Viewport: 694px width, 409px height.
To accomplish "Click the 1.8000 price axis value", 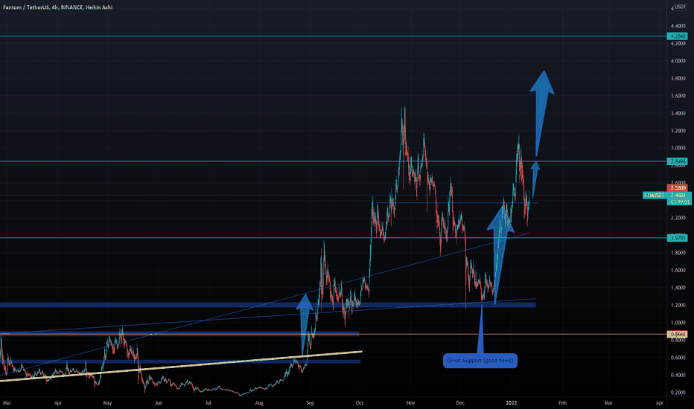I will click(678, 253).
